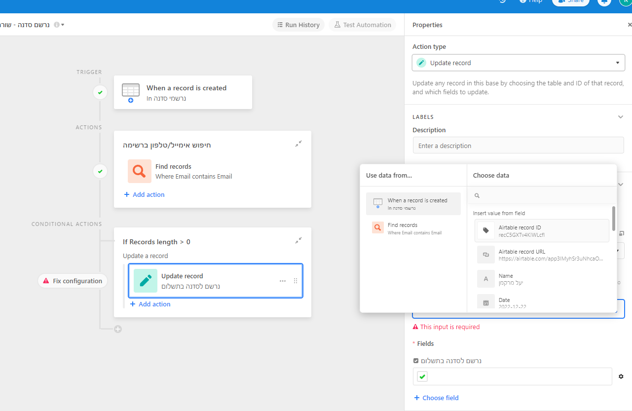Insert Airtable record ID value
The width and height of the screenshot is (632, 411).
coord(542,230)
